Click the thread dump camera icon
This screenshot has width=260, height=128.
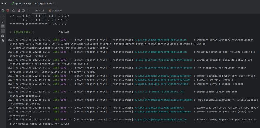click(x=14, y=10)
